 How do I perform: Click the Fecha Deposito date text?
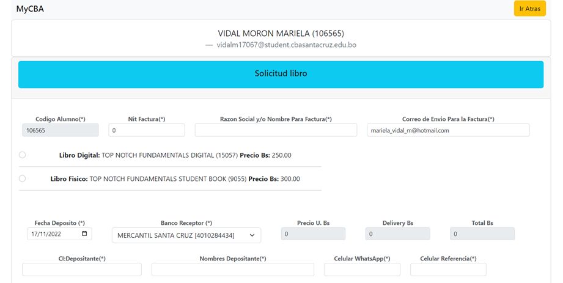pos(52,233)
